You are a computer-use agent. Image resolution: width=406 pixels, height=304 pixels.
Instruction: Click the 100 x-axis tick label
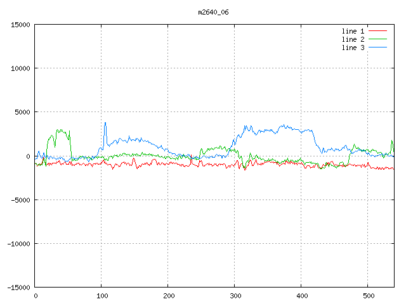point(101,295)
